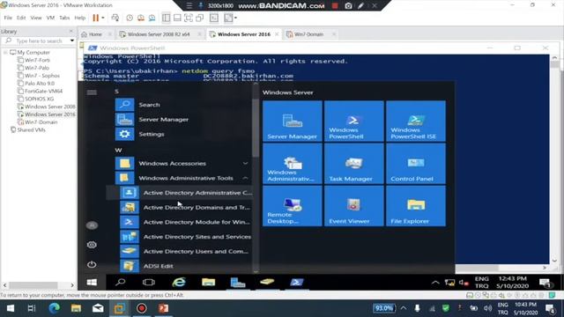Open the pause button dropdown arrow
This screenshot has width=564, height=317.
[x=103, y=18]
